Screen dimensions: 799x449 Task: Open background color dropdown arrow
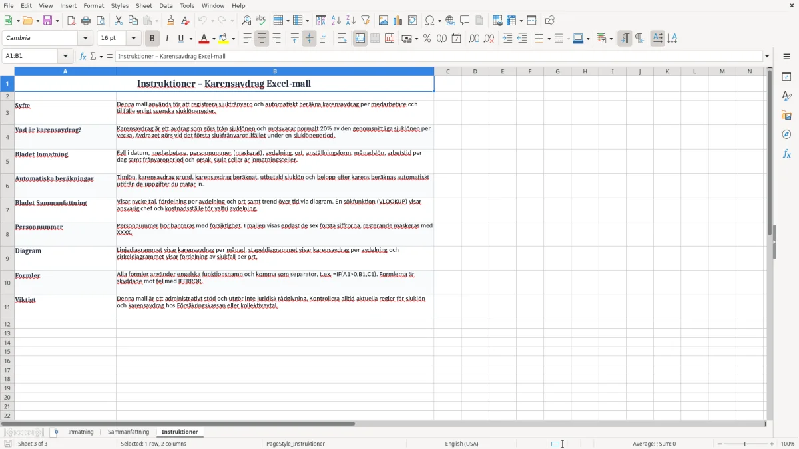coord(233,39)
